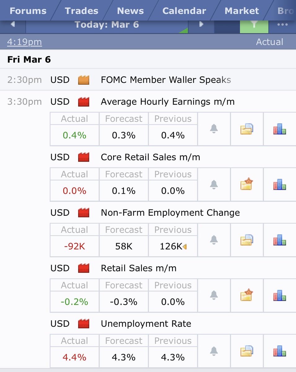Open detail folder for Unemployment Rate
Screen dimensions: 296x372
click(x=247, y=351)
